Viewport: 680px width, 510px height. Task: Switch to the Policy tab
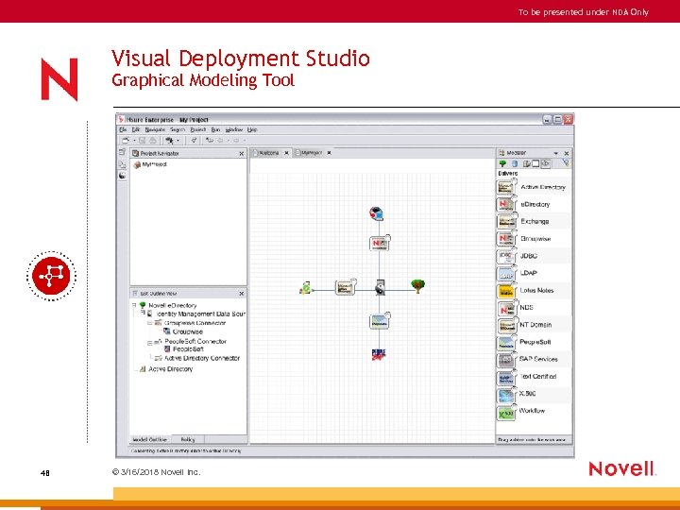[x=188, y=439]
